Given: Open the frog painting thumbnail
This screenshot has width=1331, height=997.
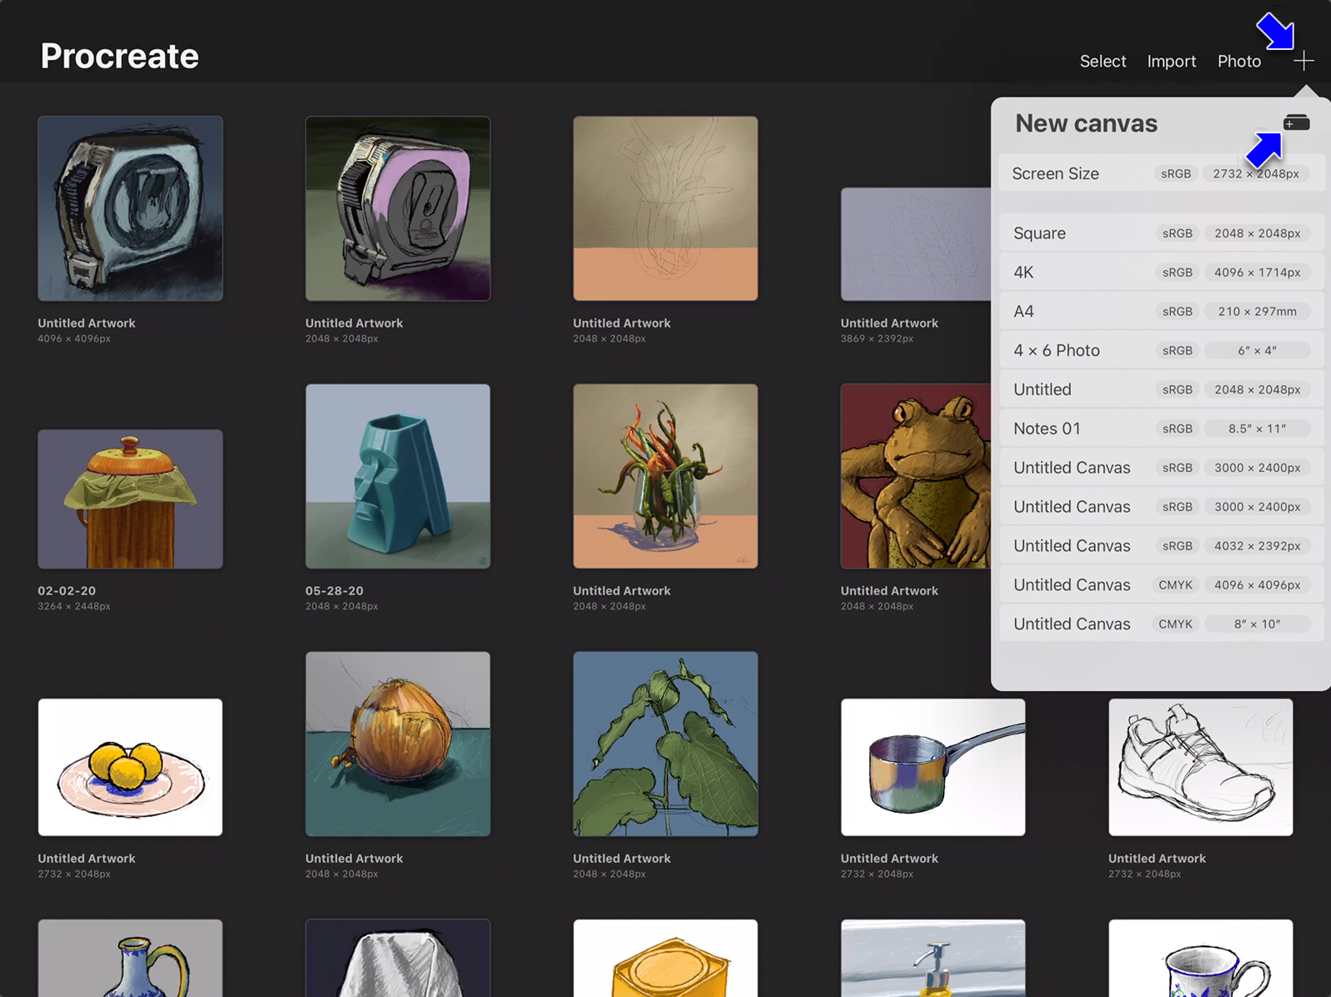Looking at the screenshot, I should point(916,476).
